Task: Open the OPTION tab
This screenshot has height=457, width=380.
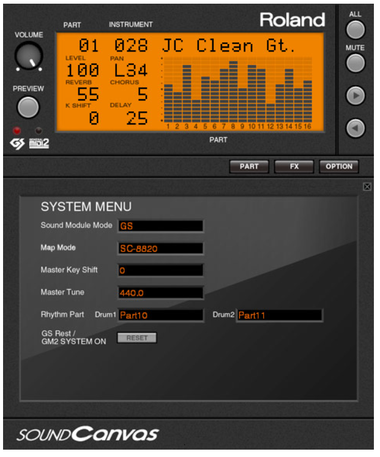Action: [x=339, y=167]
